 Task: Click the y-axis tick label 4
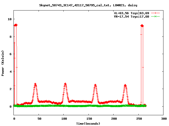pos(11,72)
